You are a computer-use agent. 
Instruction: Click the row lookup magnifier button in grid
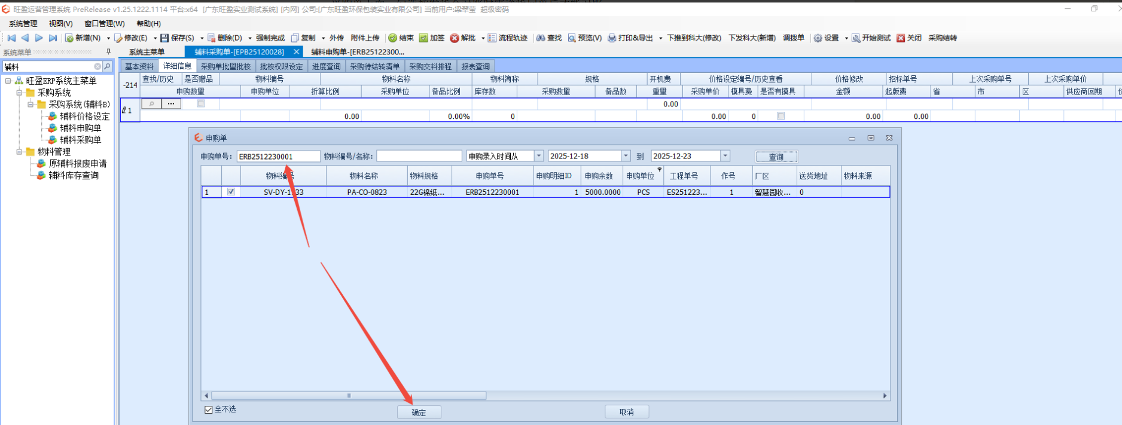pyautogui.click(x=151, y=103)
